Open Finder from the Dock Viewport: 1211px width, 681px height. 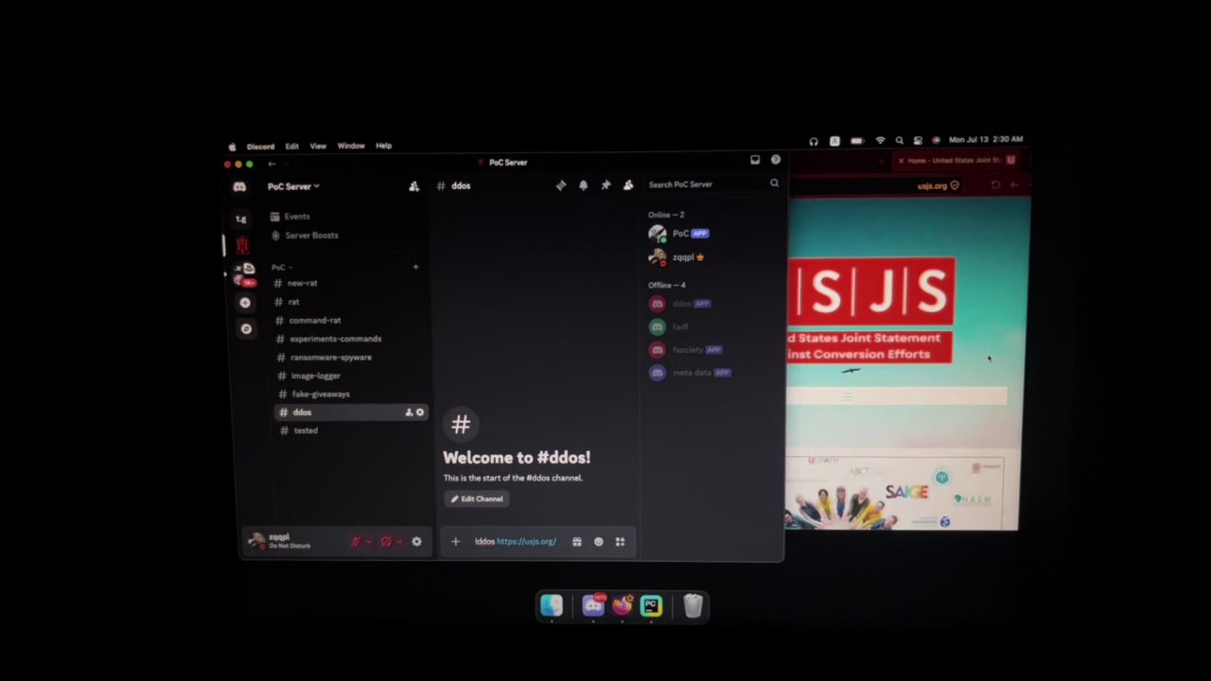coord(552,605)
